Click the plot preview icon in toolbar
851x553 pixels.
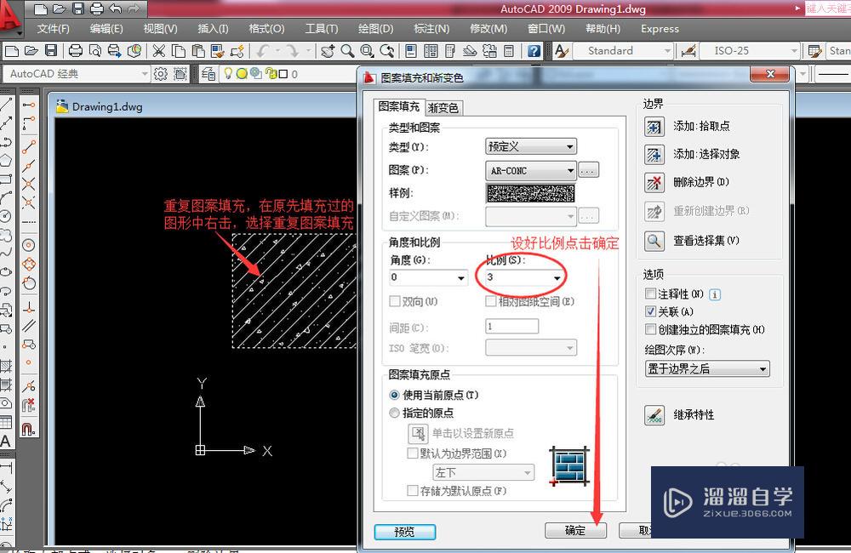click(95, 51)
